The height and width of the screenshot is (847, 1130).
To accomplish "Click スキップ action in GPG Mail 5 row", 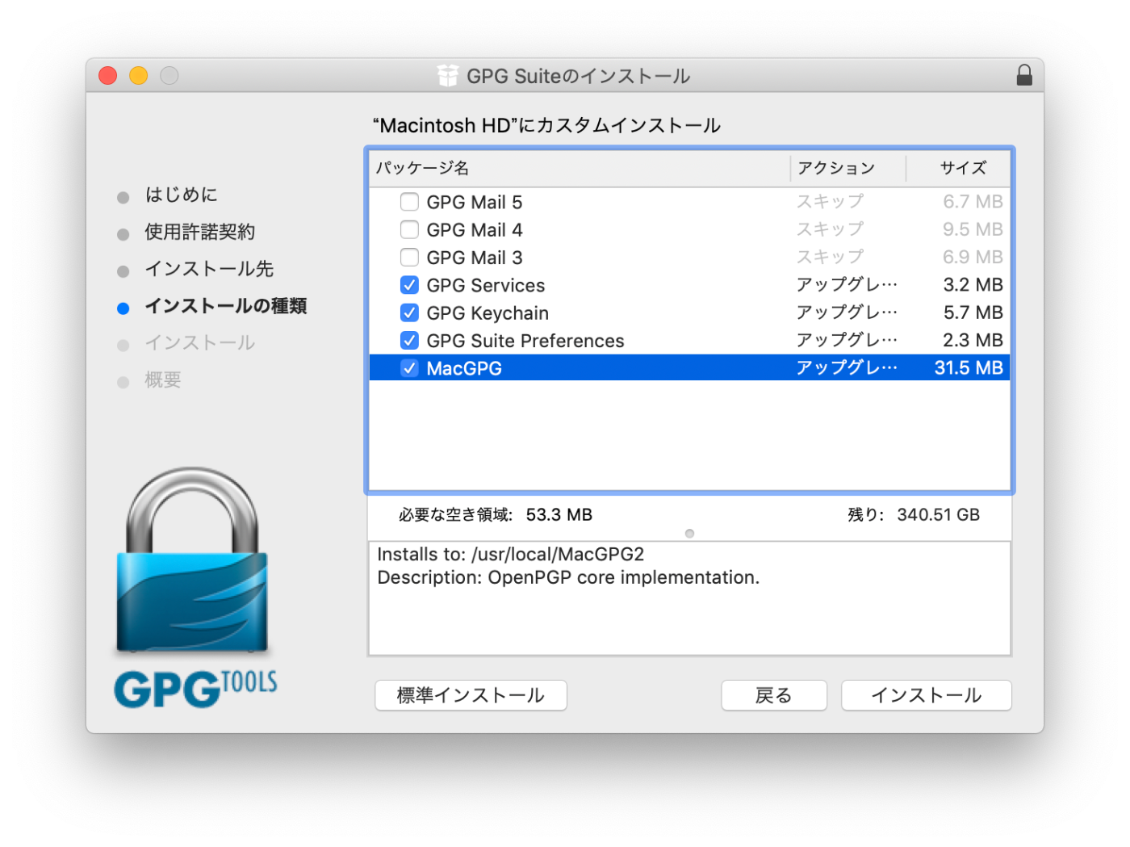I will pos(830,202).
